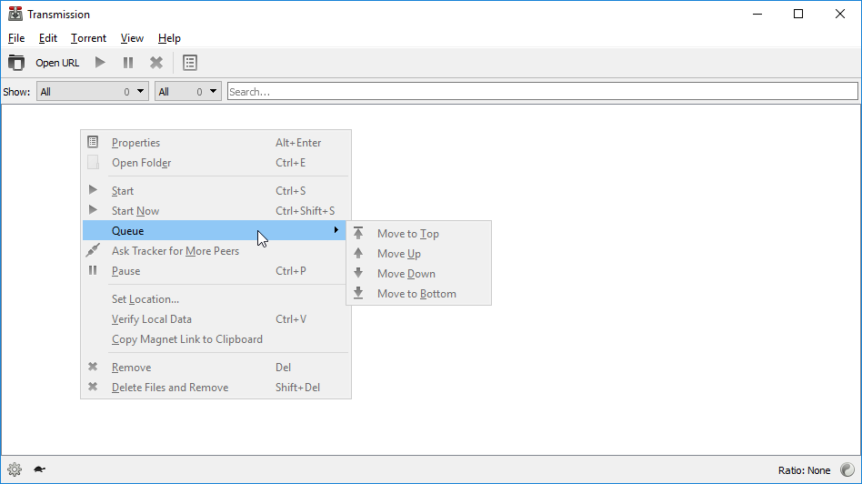The image size is (862, 484).
Task: Open the second All tracker filter dropdown
Action: point(188,92)
